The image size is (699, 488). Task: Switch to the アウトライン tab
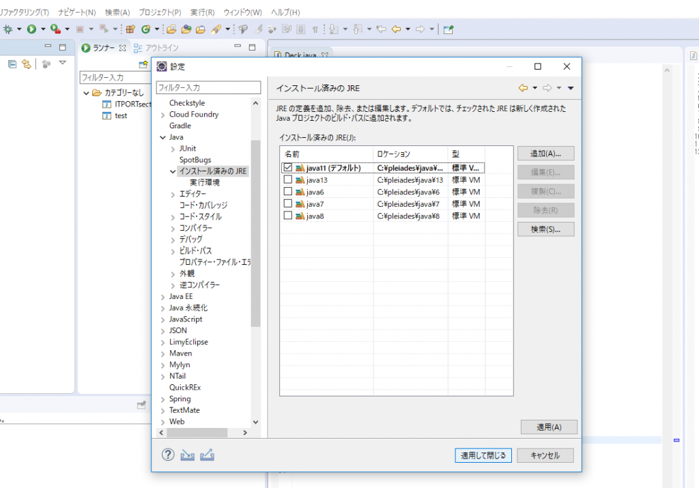[x=156, y=48]
